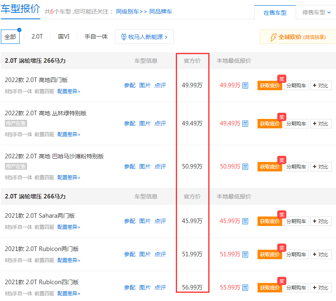Click 分期购车 for 高地四门版
336x301 pixels.
[296, 86]
